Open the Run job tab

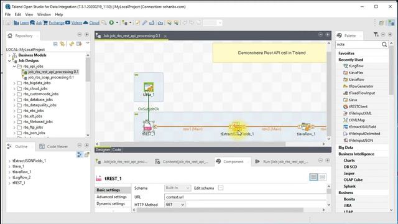(x=282, y=162)
